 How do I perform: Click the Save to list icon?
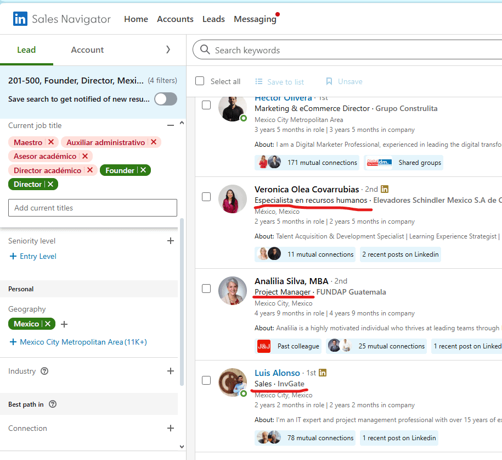coord(259,81)
